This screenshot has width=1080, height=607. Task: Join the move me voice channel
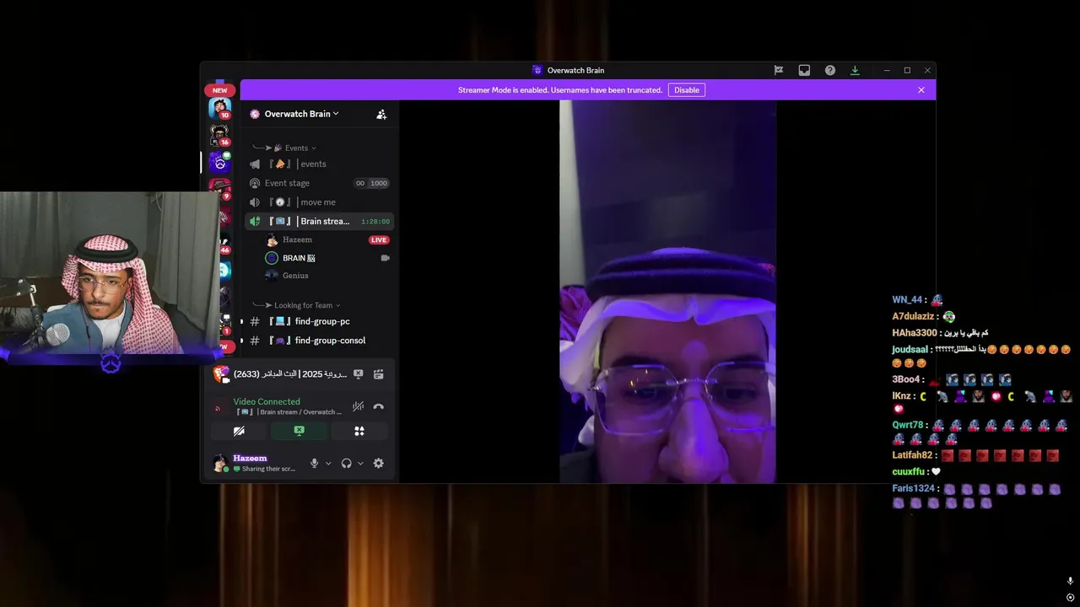pos(319,202)
